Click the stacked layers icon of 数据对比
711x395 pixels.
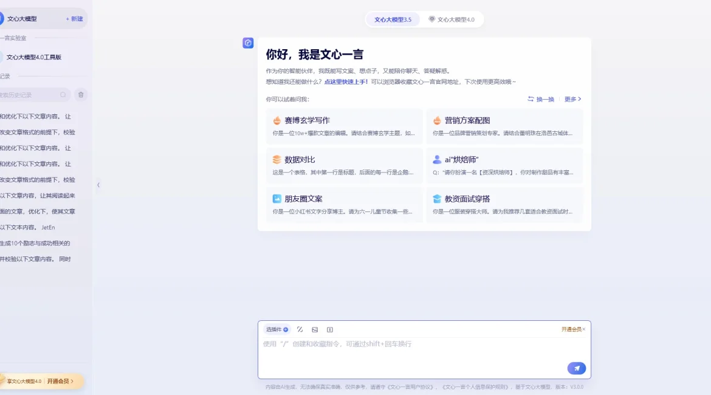[x=276, y=160]
